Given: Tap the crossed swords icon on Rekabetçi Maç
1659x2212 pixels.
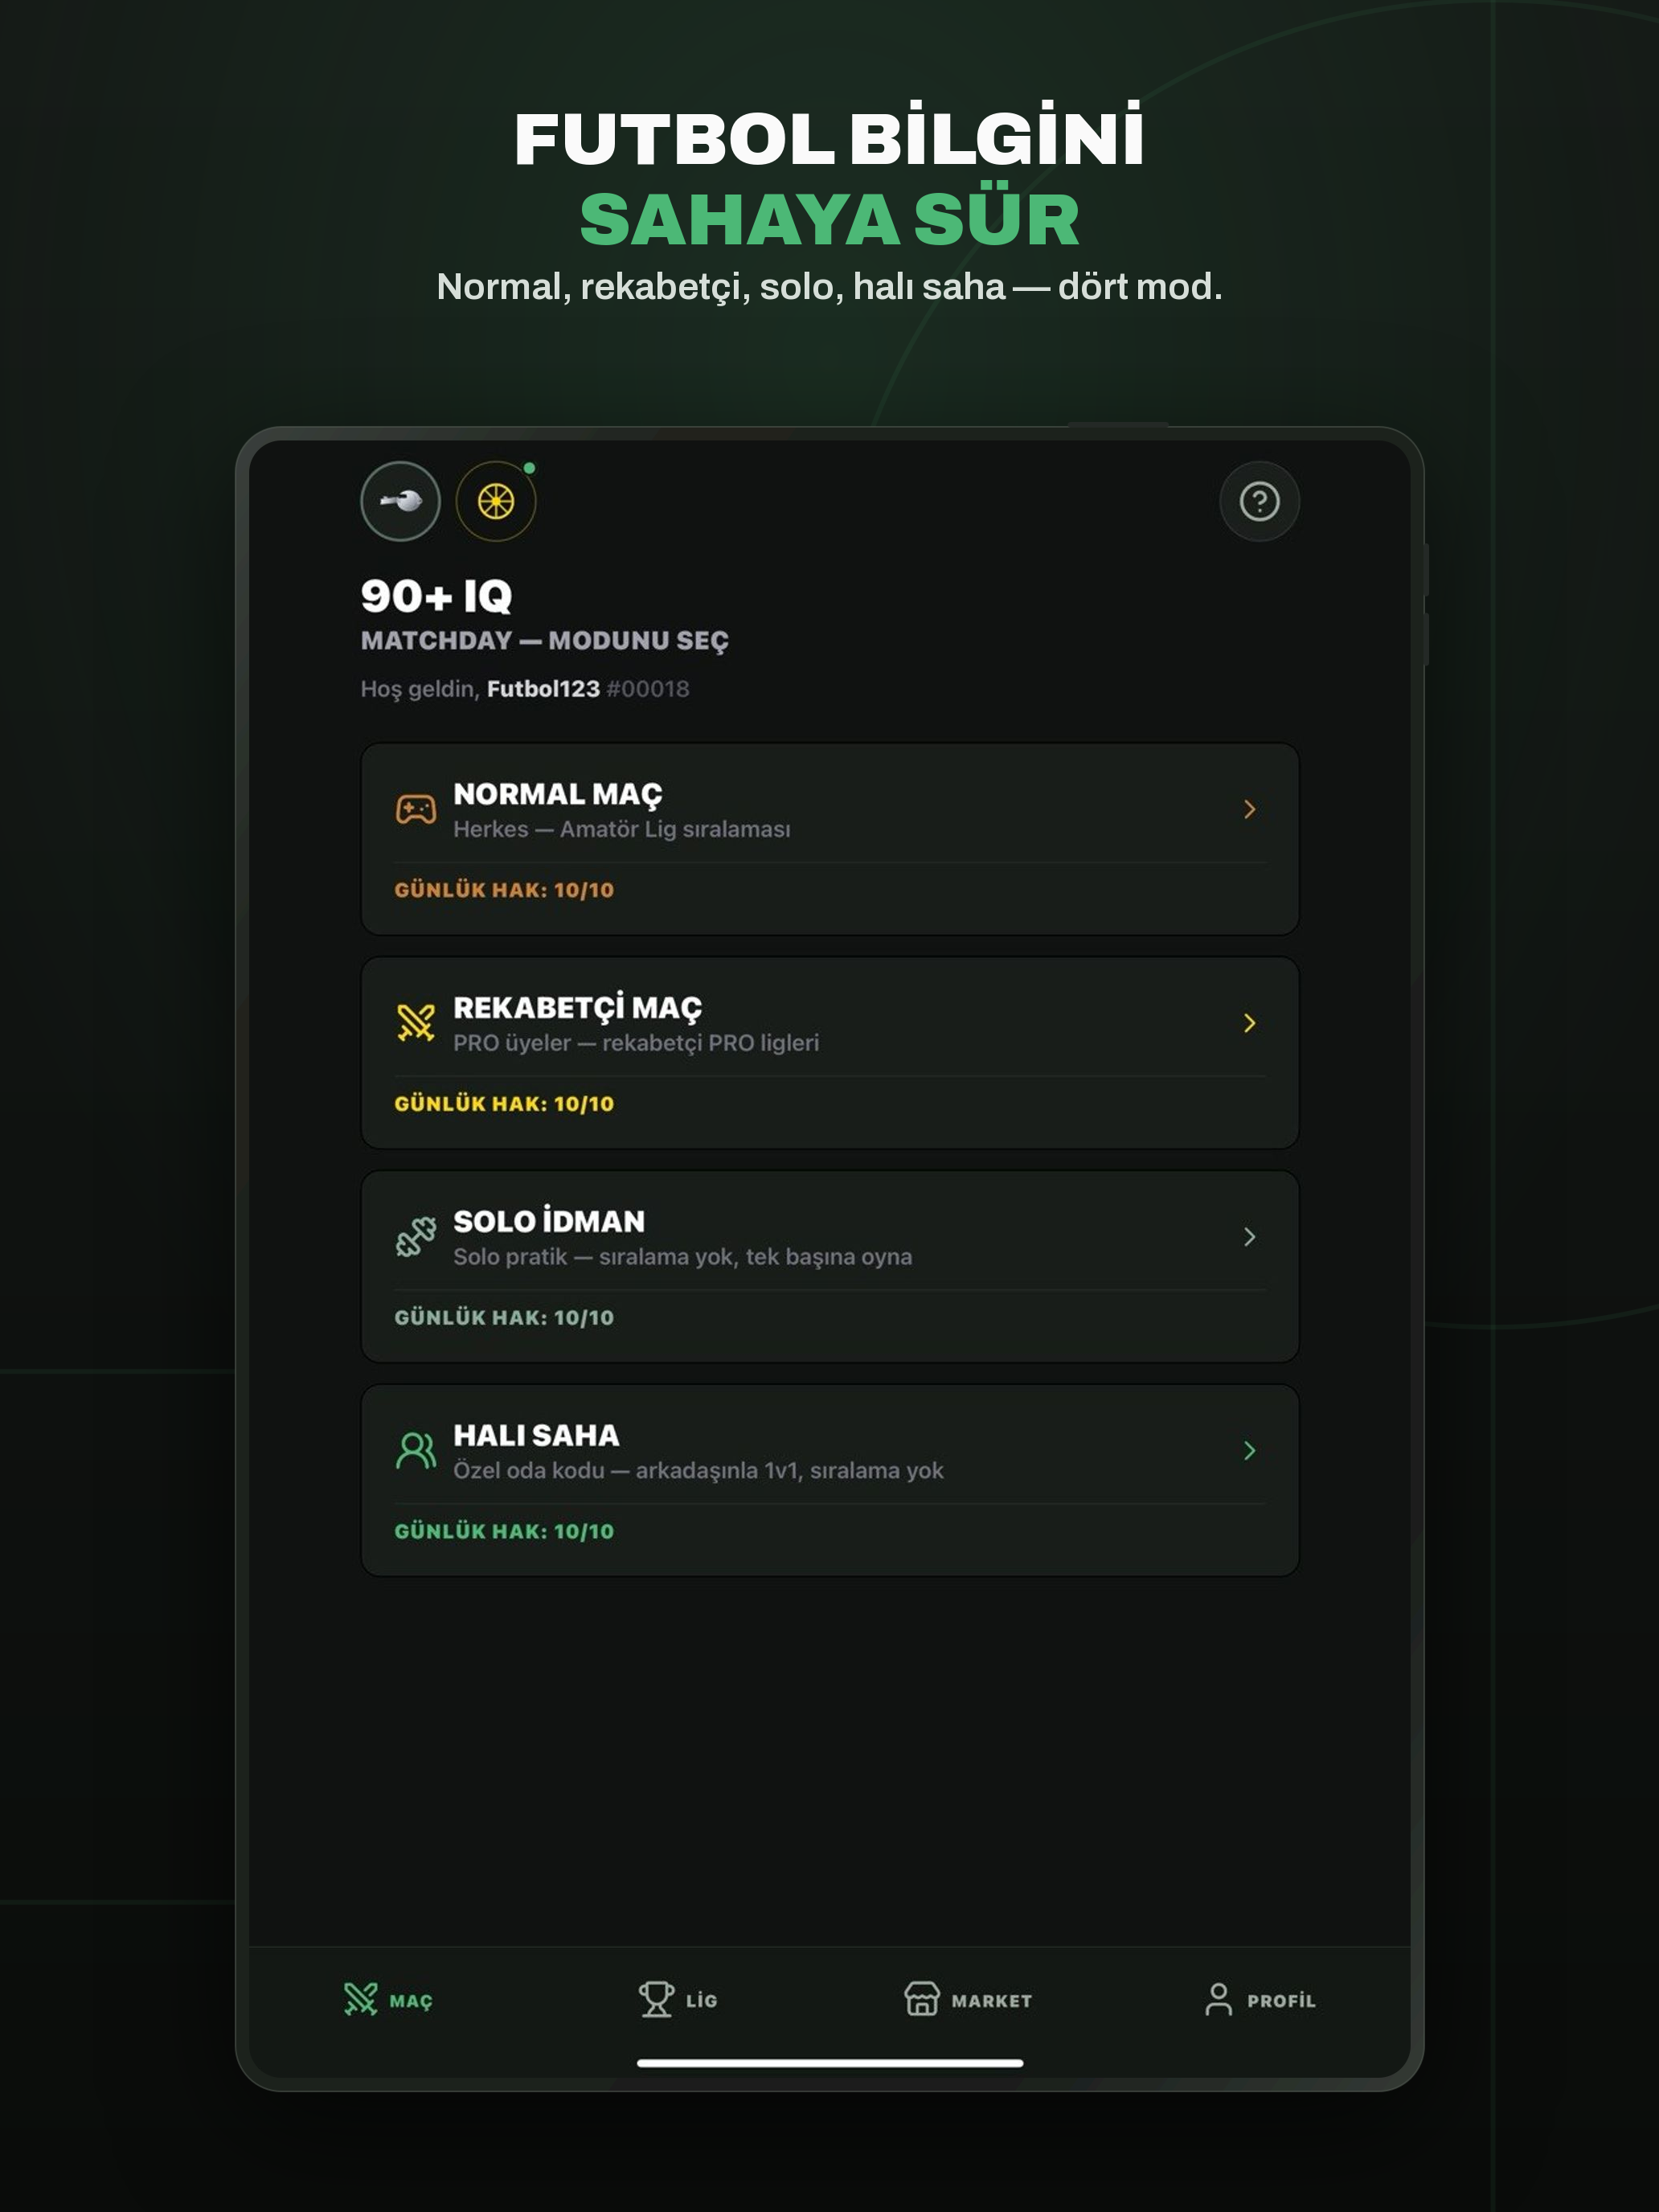Looking at the screenshot, I should click(416, 1022).
